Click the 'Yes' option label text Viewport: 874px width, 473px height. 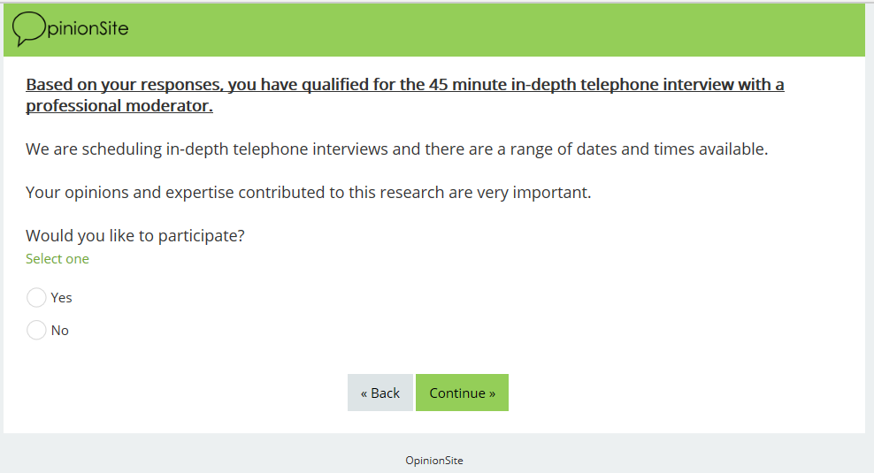click(x=61, y=298)
